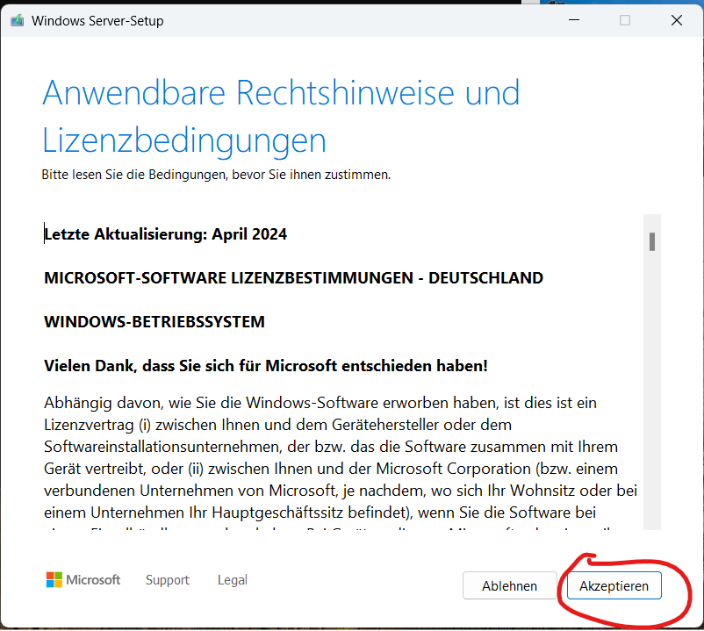The image size is (704, 631).
Task: Click the Windows Server-Setup title bar icon
Action: pyautogui.click(x=17, y=20)
